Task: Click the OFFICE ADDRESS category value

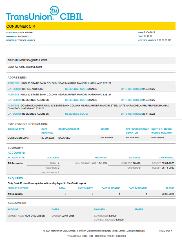Action: pos(33,89)
